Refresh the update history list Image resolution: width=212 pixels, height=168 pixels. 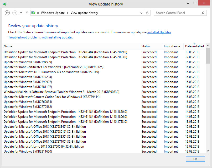[147, 13]
